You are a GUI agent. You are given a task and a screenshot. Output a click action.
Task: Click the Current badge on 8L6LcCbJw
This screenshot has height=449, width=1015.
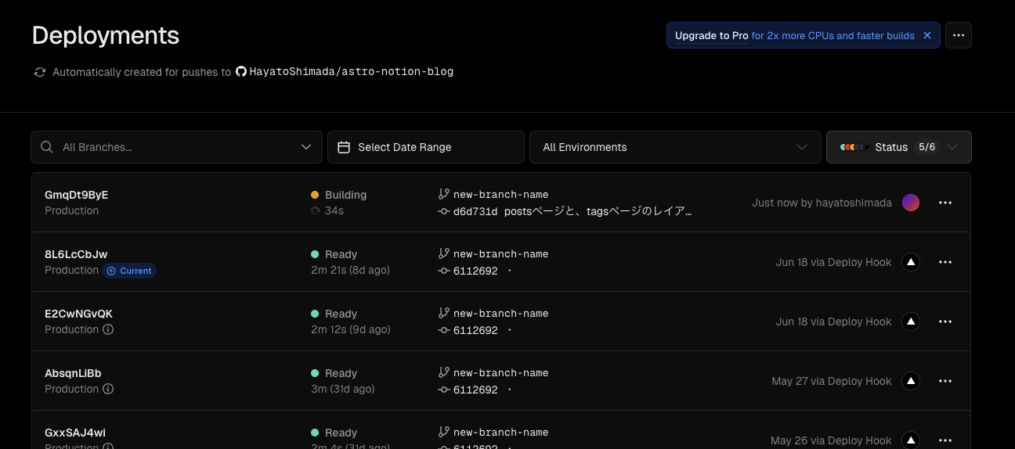[x=129, y=271]
